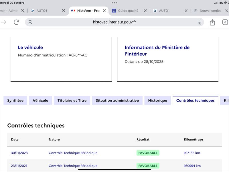This screenshot has width=229, height=172.
Task: Switch to the Nouvel onglet tab
Action: [210, 11]
